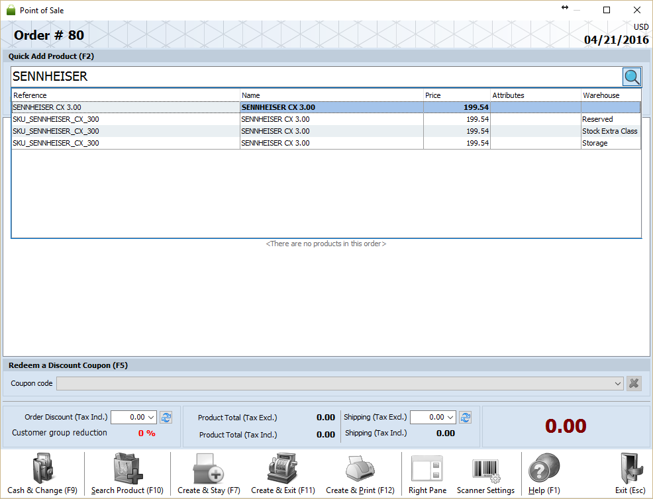
Task: Click Create & Exit (F11)
Action: point(283,474)
